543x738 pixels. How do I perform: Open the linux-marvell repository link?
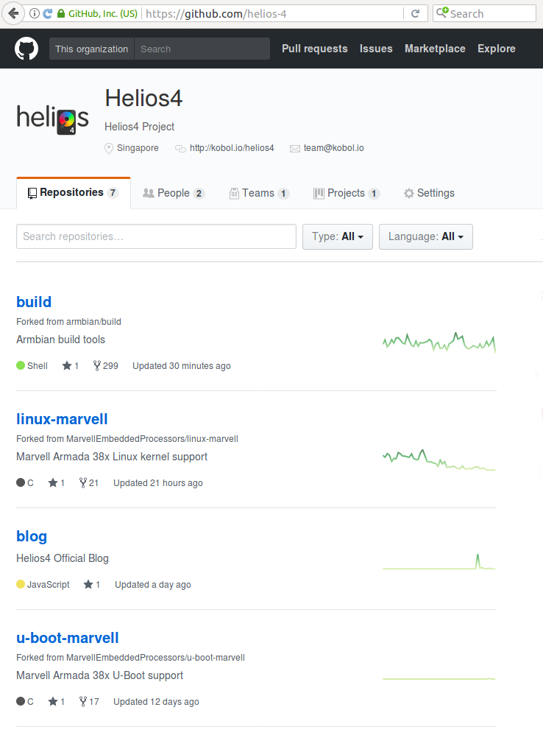pyautogui.click(x=62, y=419)
